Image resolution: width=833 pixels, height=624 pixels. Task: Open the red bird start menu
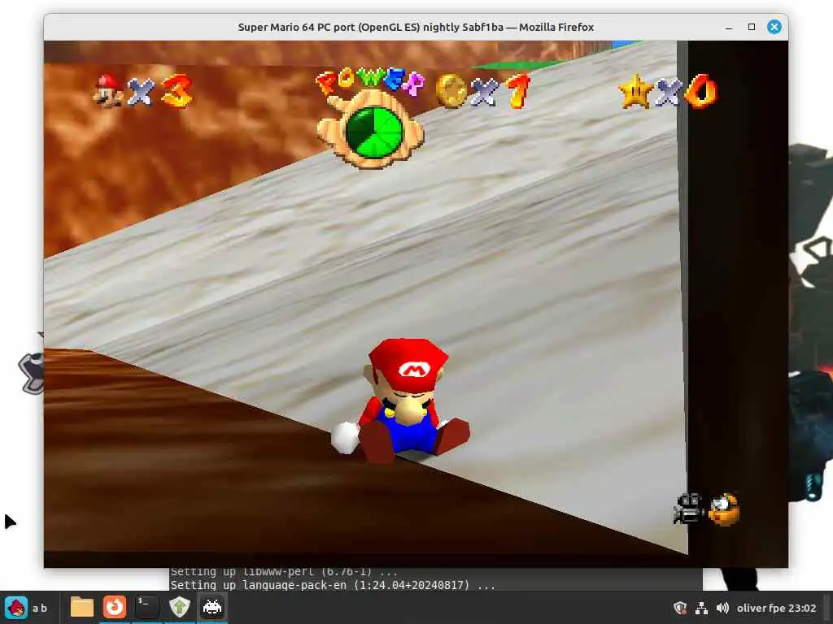[x=16, y=608]
